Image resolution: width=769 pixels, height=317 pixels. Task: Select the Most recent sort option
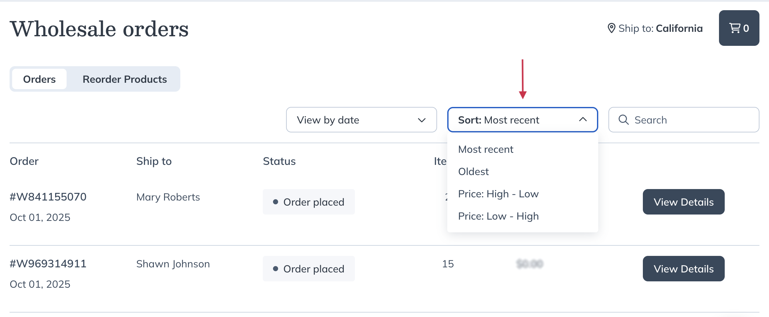485,149
